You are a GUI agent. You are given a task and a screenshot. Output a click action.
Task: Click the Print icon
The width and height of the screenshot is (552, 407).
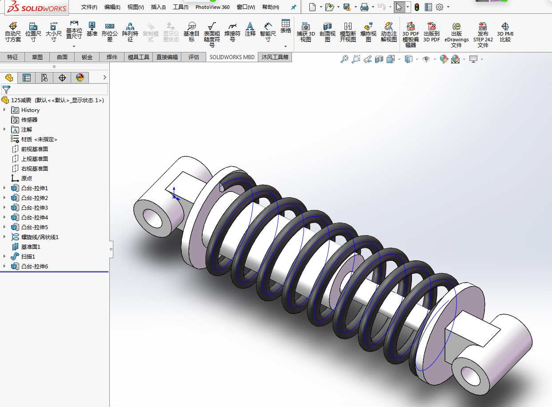[364, 7]
